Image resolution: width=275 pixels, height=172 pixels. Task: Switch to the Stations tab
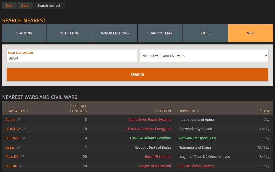pyautogui.click(x=24, y=33)
